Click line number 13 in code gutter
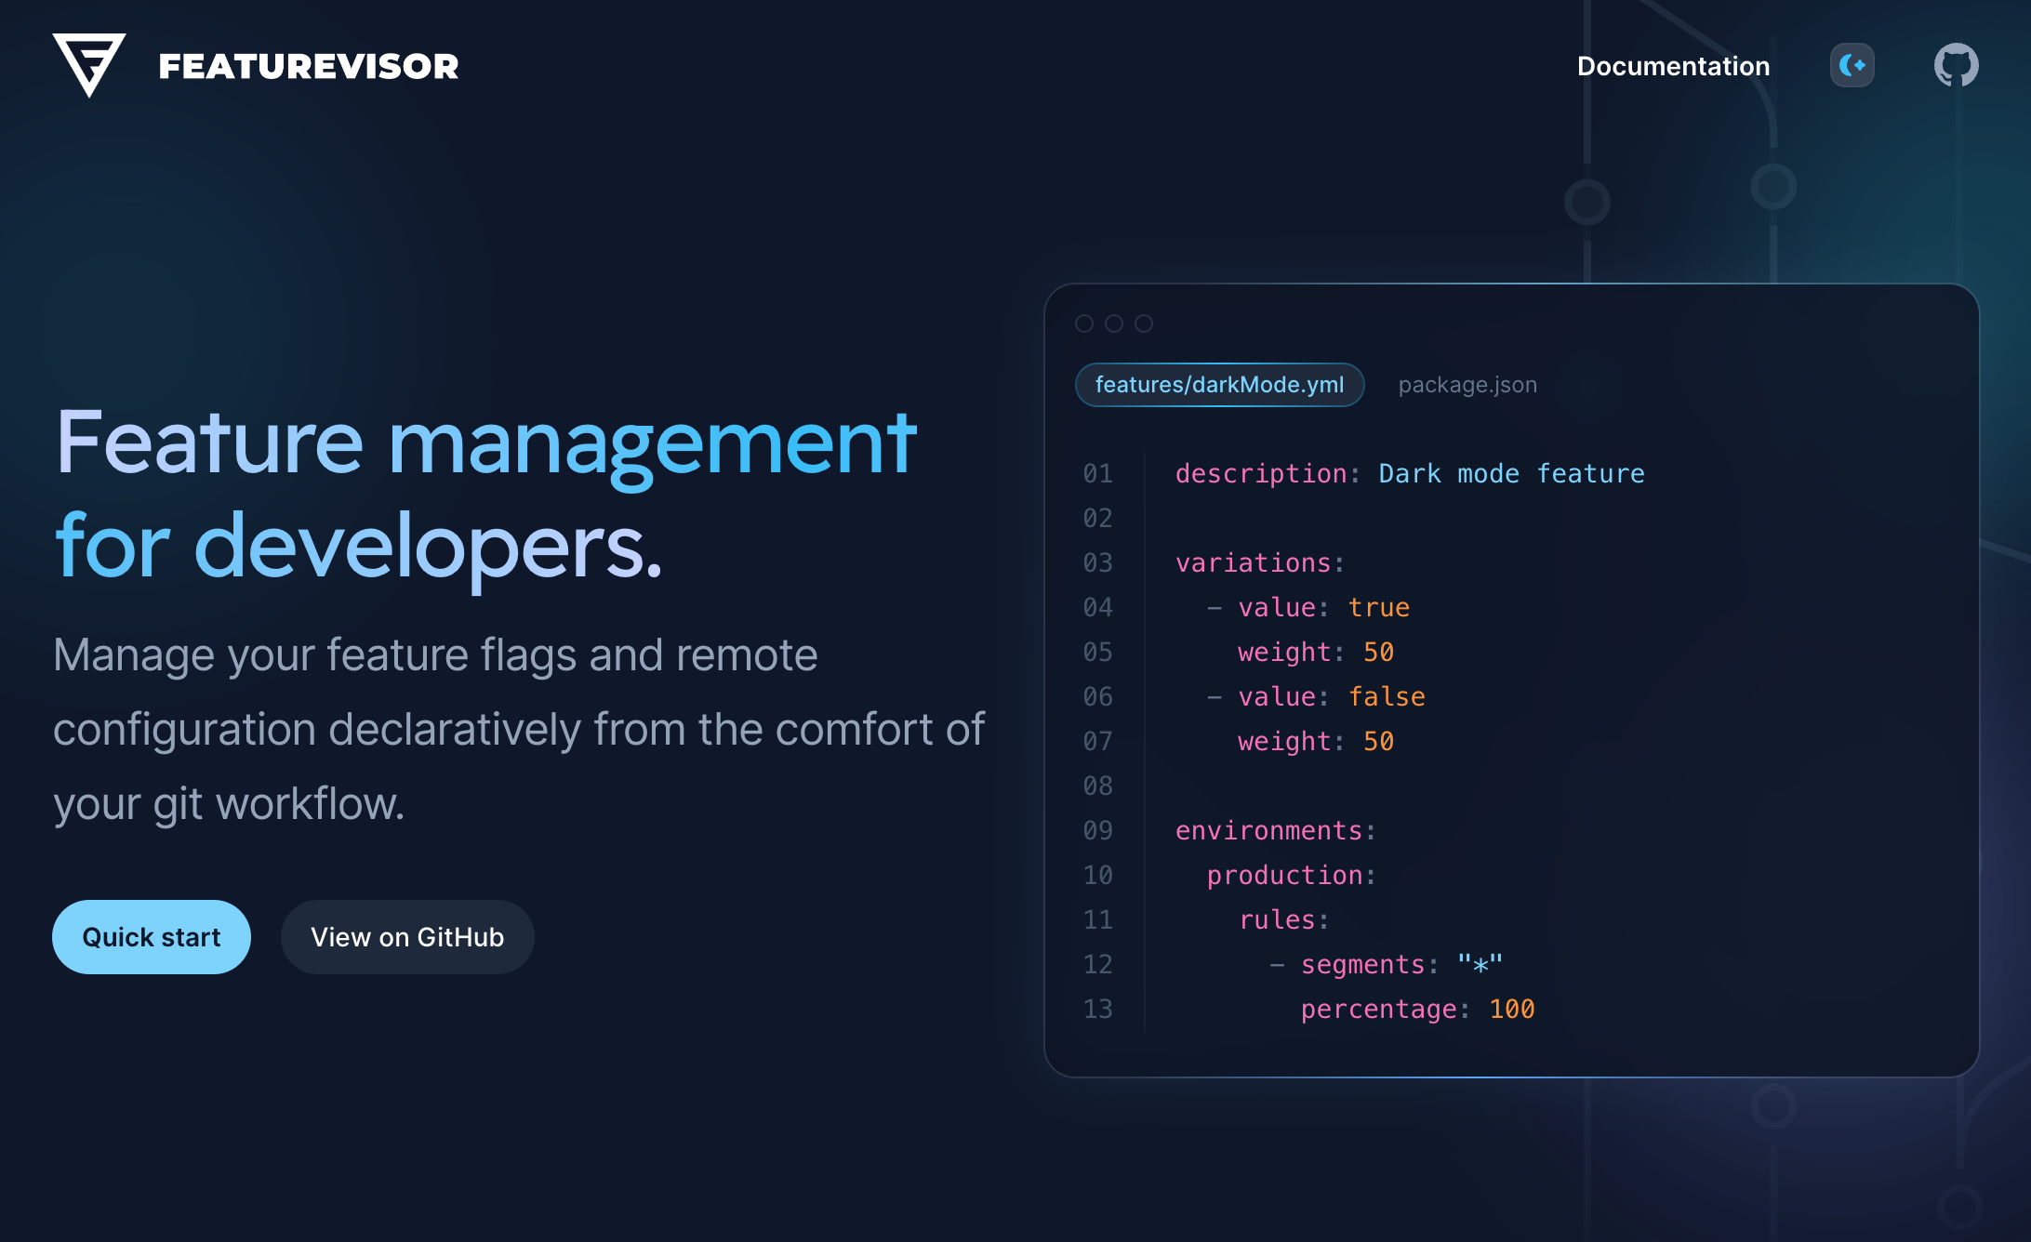2031x1242 pixels. [x=1097, y=1010]
